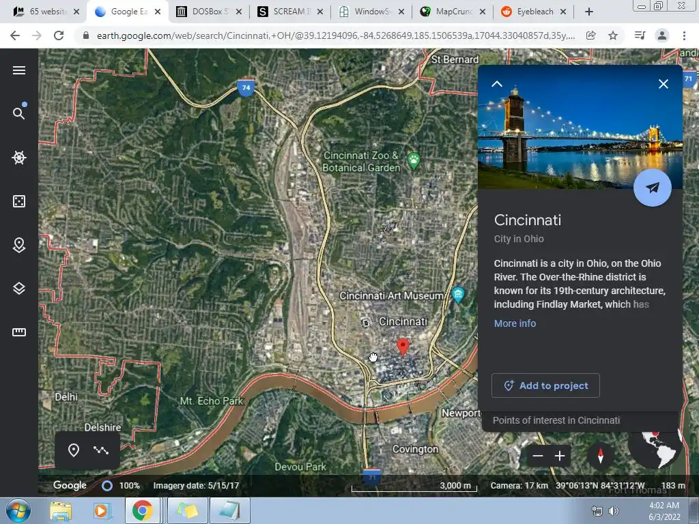699x524 pixels.
Task: Select the Measure distance ruler tool
Action: click(18, 332)
